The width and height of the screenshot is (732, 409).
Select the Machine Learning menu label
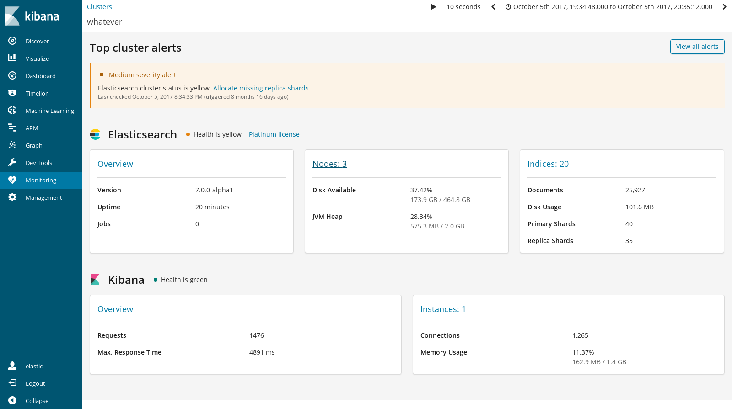[50, 111]
